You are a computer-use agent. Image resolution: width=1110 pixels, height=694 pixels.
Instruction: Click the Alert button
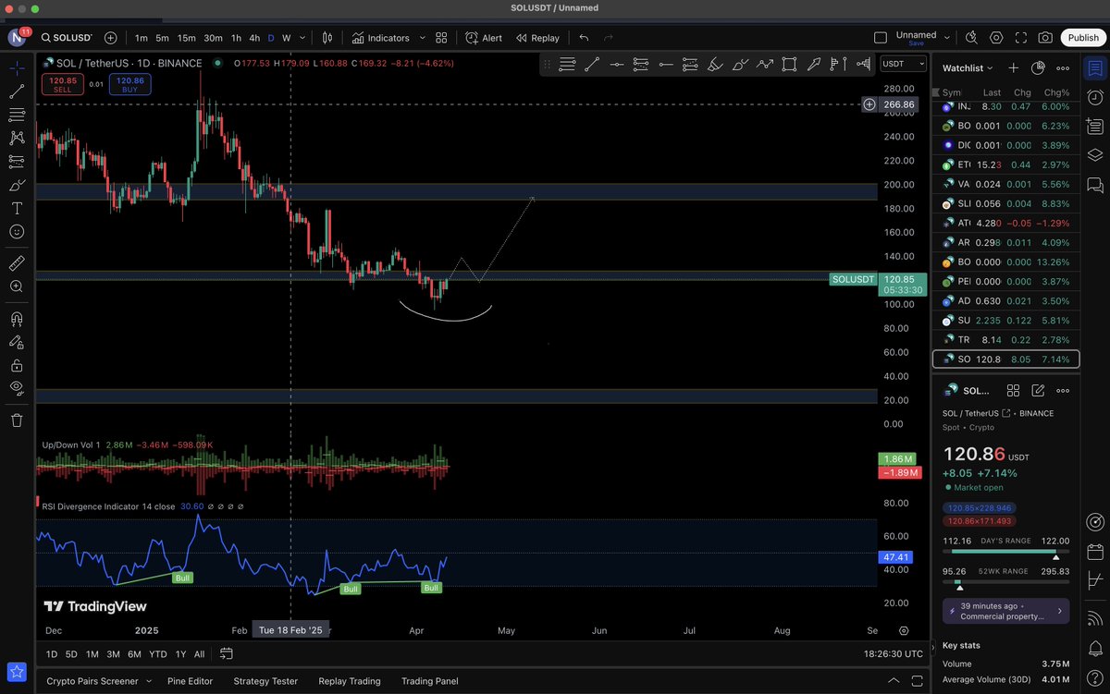coord(484,38)
